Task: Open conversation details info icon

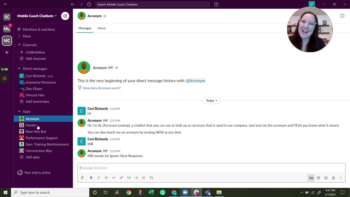Action: click(342, 16)
